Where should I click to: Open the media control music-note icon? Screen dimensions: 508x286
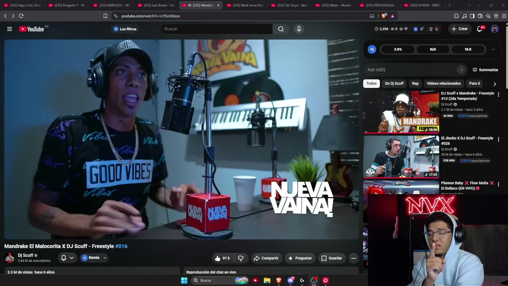464,16
